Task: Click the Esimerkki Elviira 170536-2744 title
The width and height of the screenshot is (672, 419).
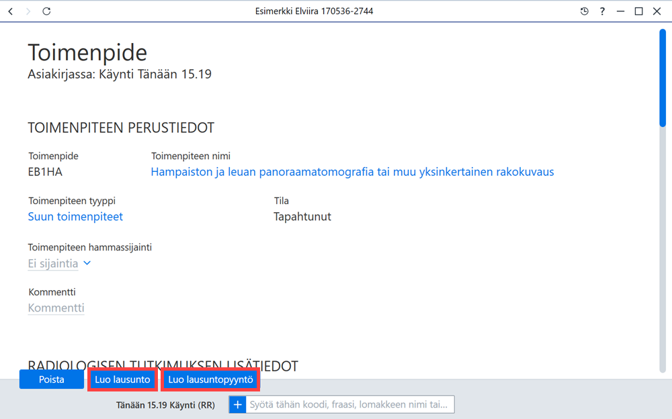Action: [314, 11]
